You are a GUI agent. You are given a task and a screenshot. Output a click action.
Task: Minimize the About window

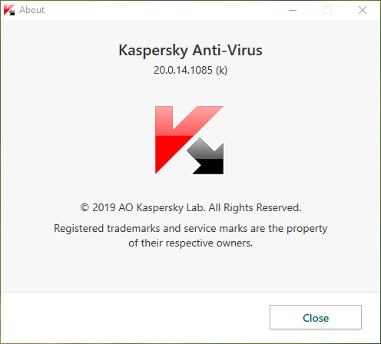point(293,10)
